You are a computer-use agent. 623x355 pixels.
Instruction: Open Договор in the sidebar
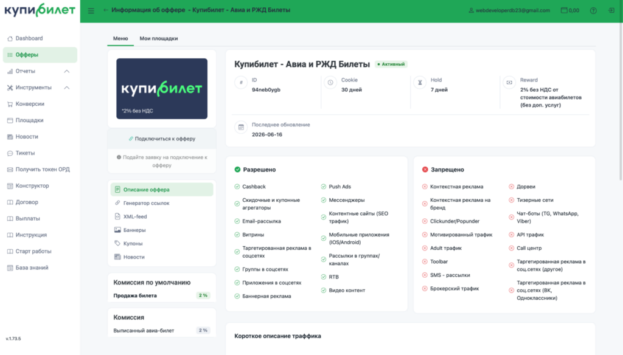40,202
